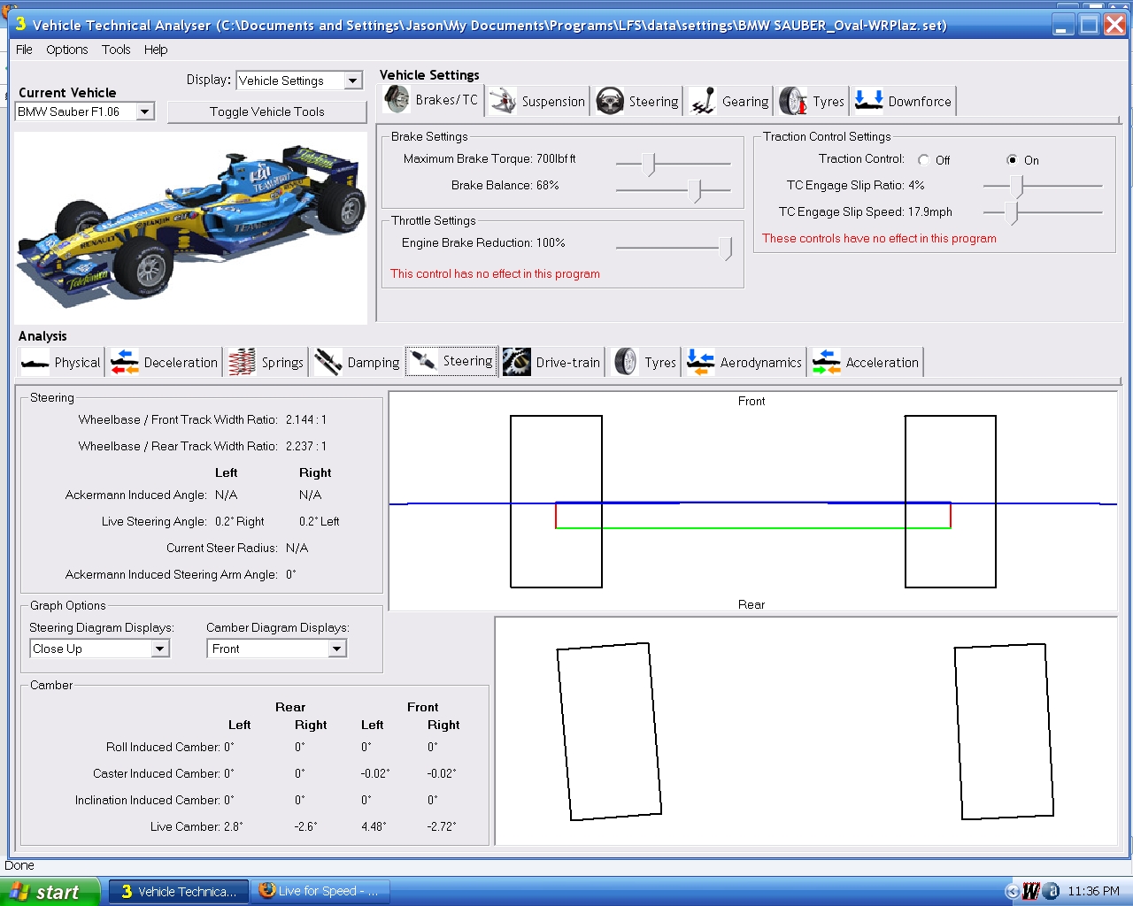Screen dimensions: 1133x906
Task: Open the Current Vehicle dropdown
Action: [x=145, y=111]
